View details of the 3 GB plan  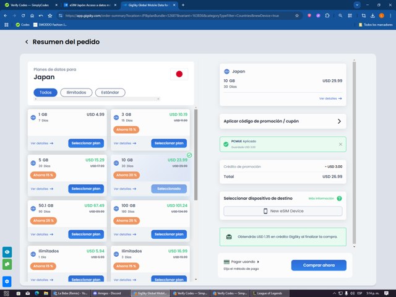(x=125, y=143)
